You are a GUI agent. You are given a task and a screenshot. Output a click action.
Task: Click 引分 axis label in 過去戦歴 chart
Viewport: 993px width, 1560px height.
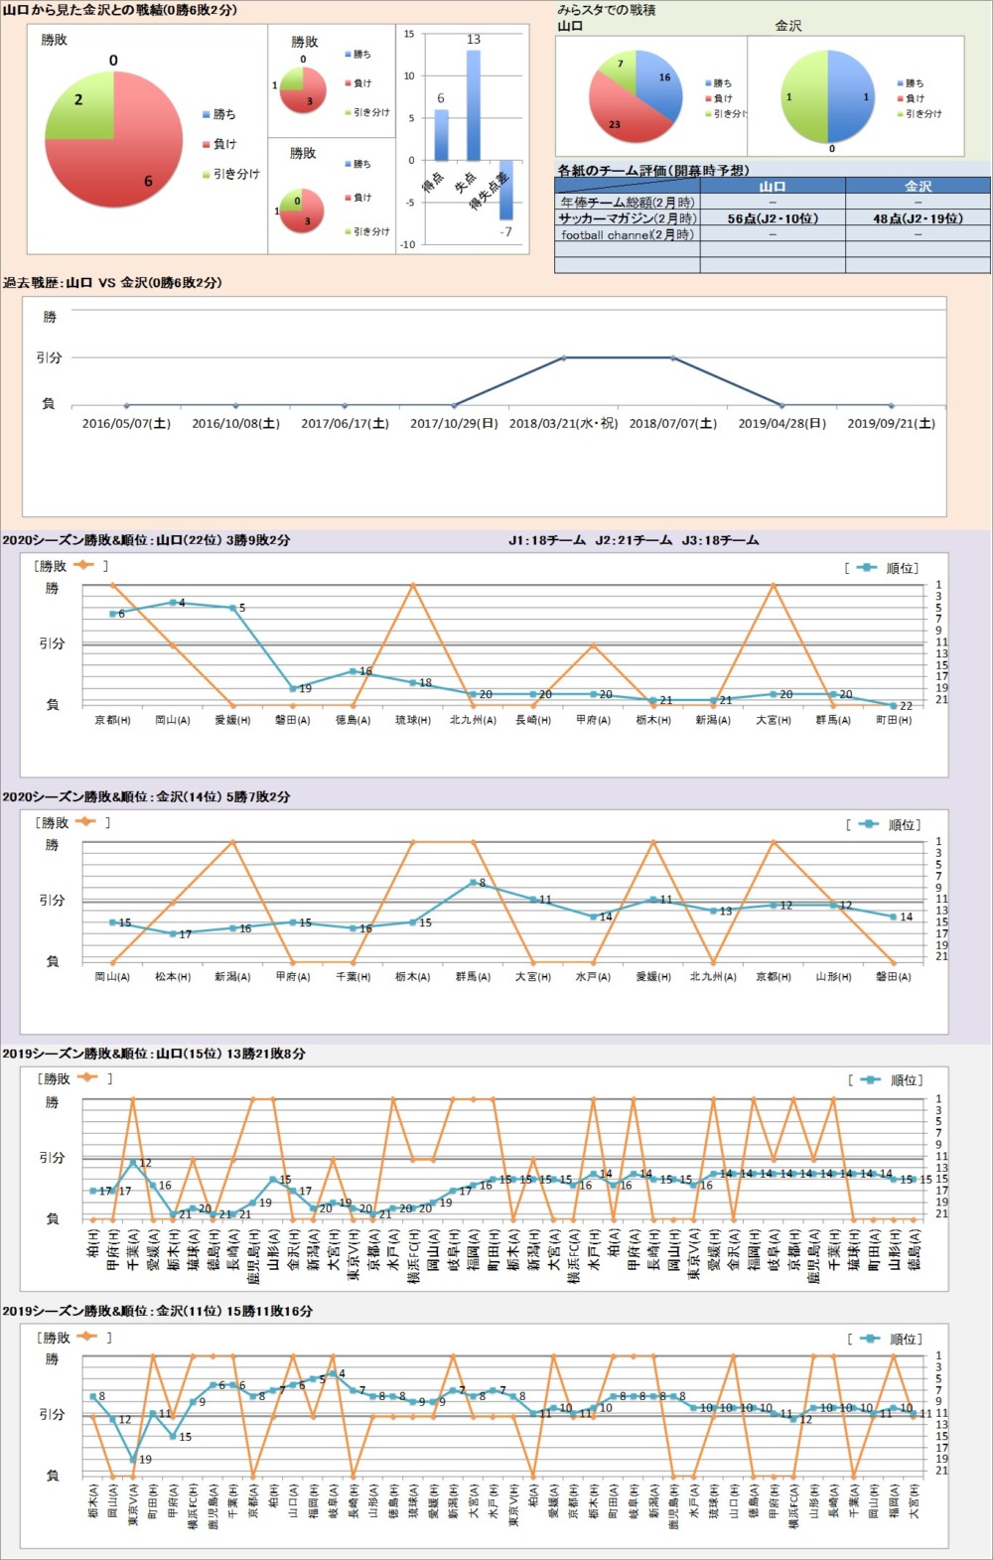click(x=50, y=357)
